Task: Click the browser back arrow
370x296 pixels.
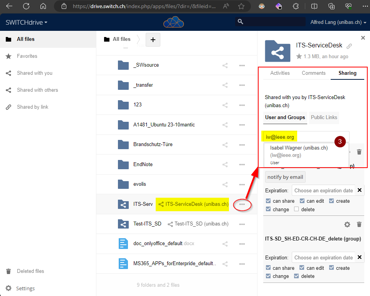Action: click(x=9, y=6)
